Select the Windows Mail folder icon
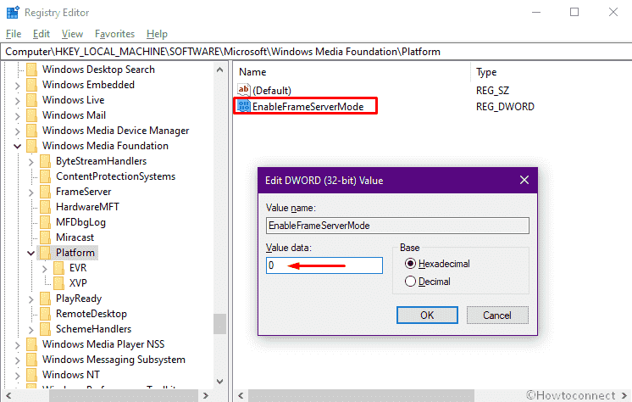 click(x=32, y=115)
